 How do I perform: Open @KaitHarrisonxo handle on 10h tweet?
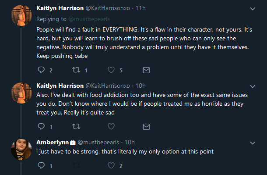tap(108, 86)
